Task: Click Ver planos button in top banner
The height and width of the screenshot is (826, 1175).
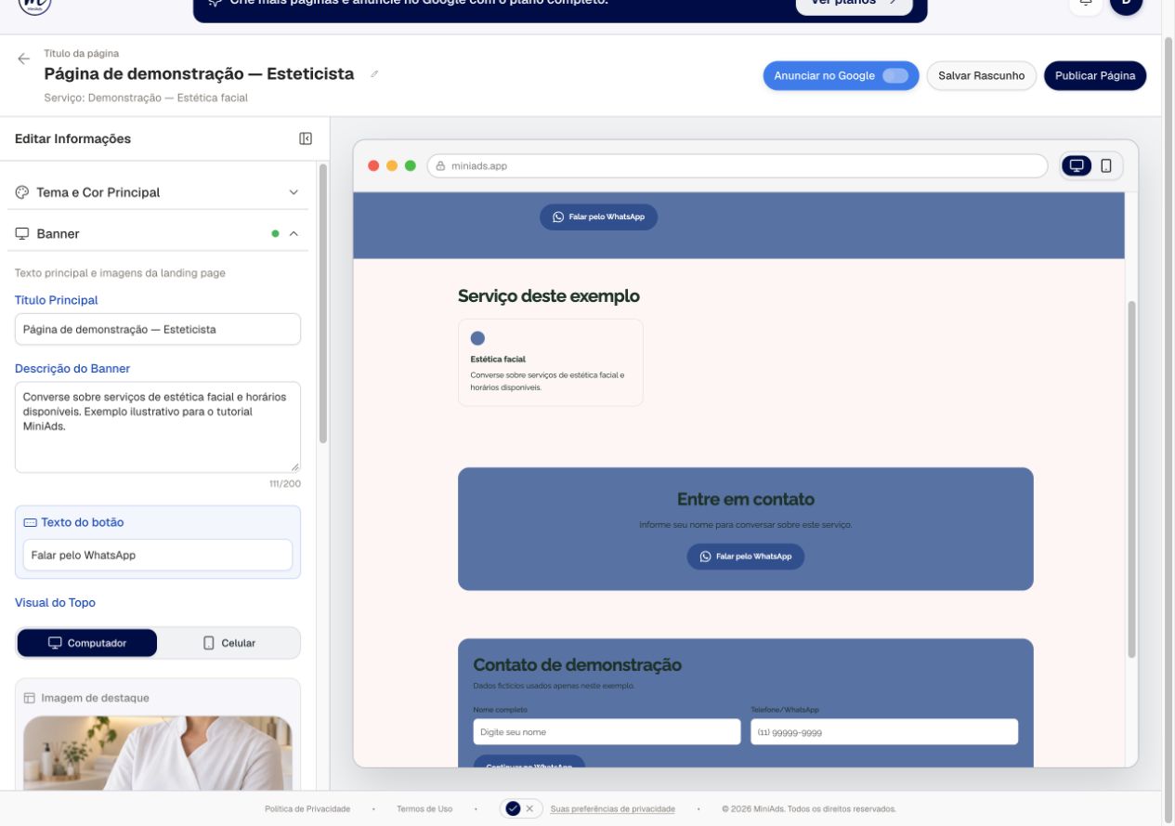Action: tap(855, 5)
